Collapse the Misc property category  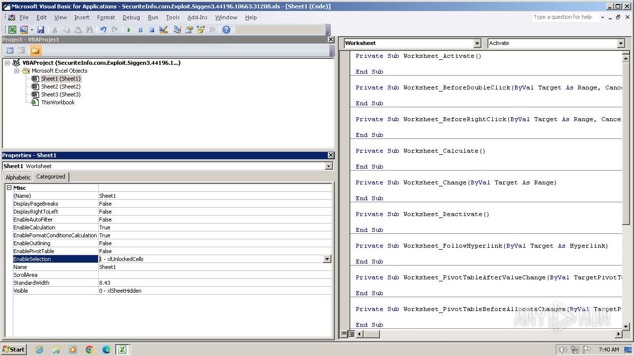(x=9, y=188)
